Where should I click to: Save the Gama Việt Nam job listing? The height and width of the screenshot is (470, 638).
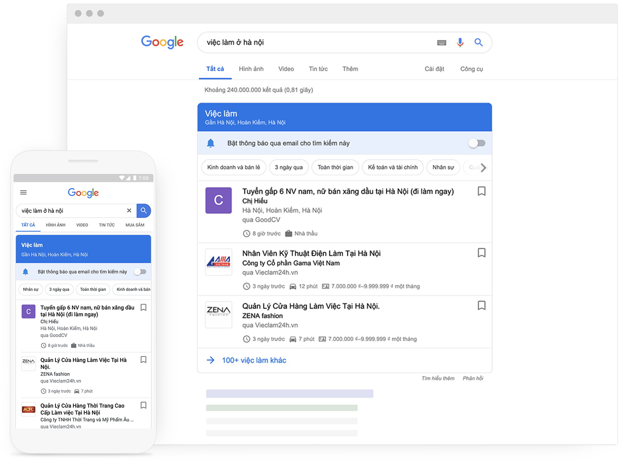(x=481, y=253)
